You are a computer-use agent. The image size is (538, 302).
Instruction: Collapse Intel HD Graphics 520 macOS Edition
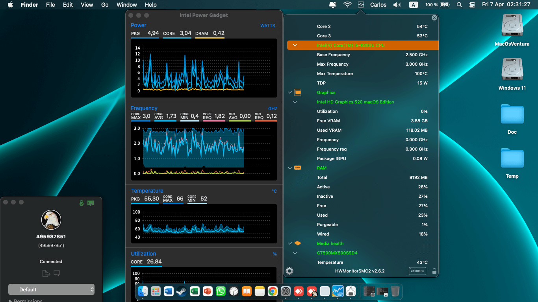(295, 102)
